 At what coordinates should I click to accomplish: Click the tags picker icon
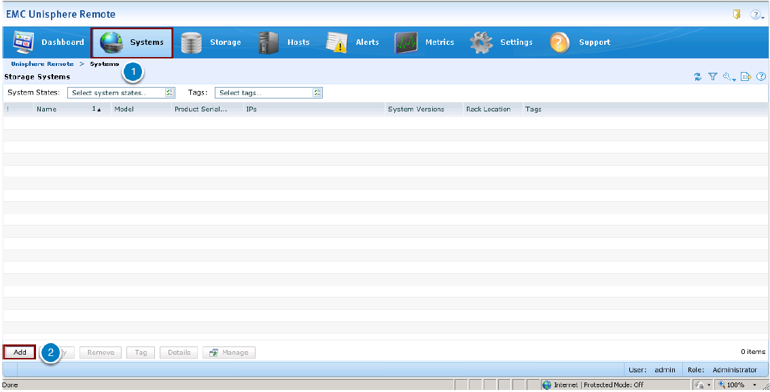317,92
